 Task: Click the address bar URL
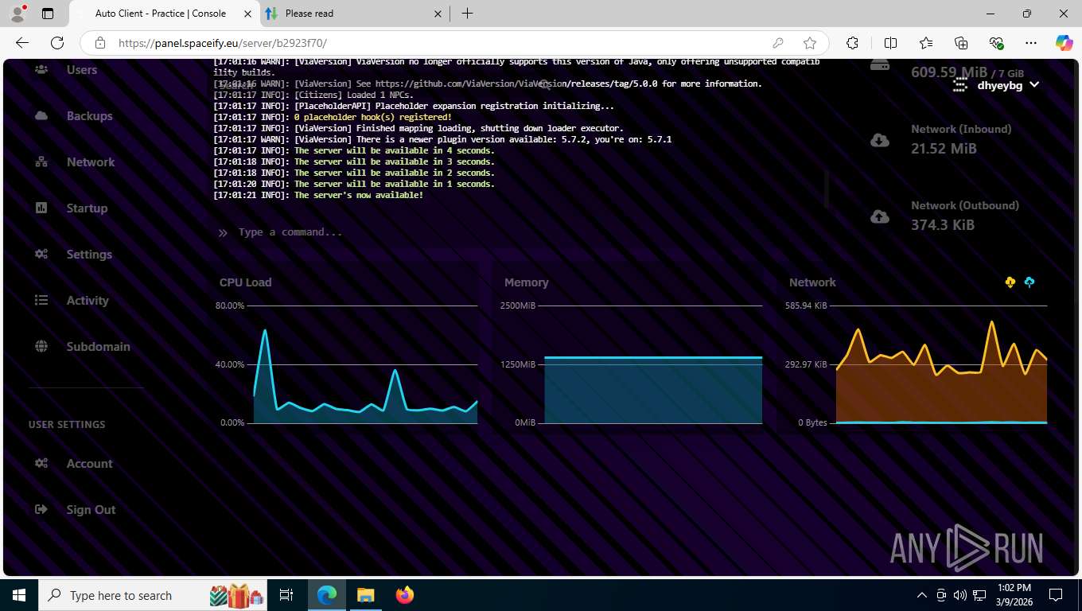point(223,43)
